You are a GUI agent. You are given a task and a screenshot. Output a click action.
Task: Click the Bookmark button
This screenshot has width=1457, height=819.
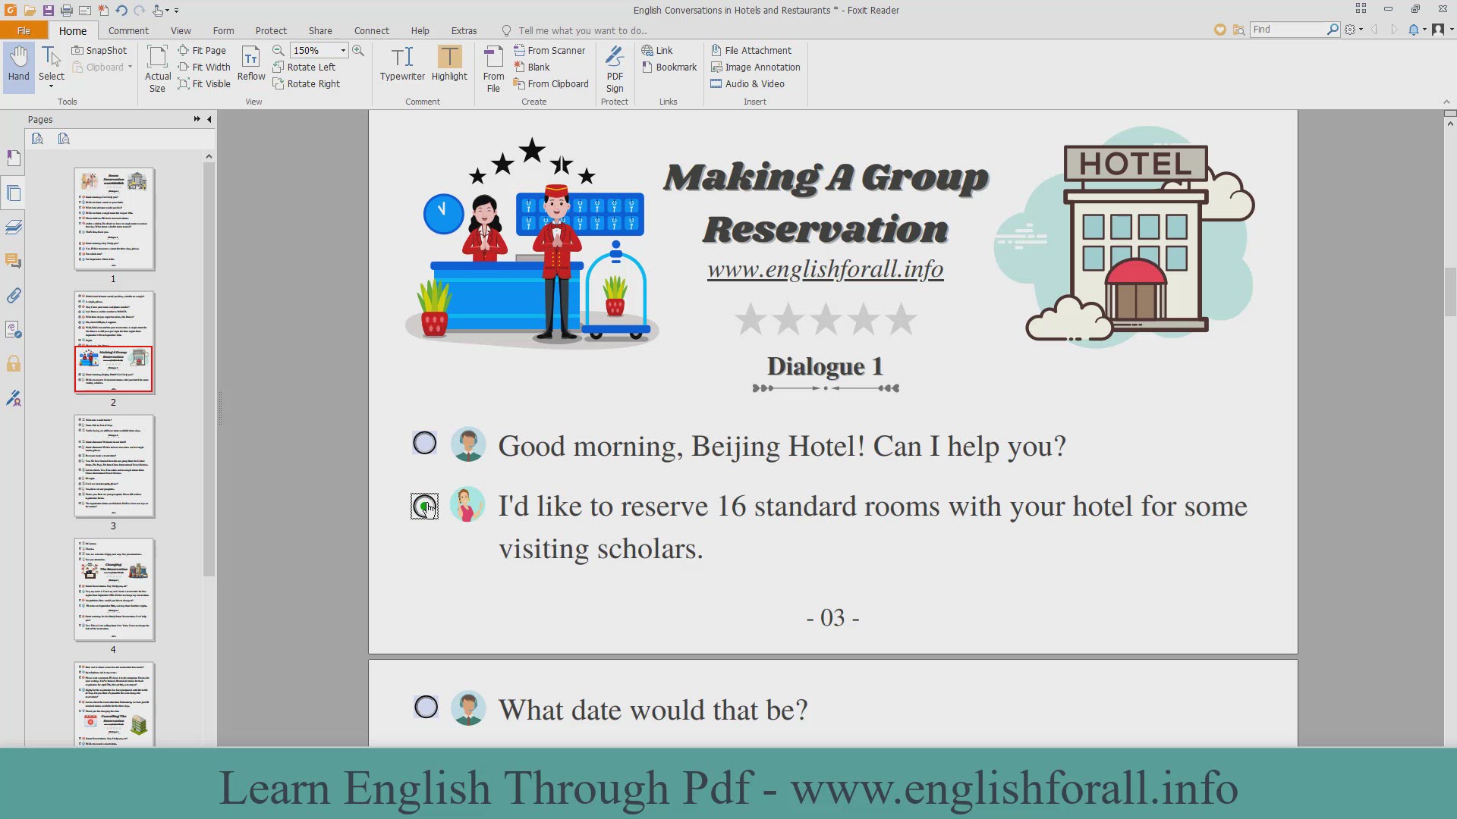click(x=669, y=67)
